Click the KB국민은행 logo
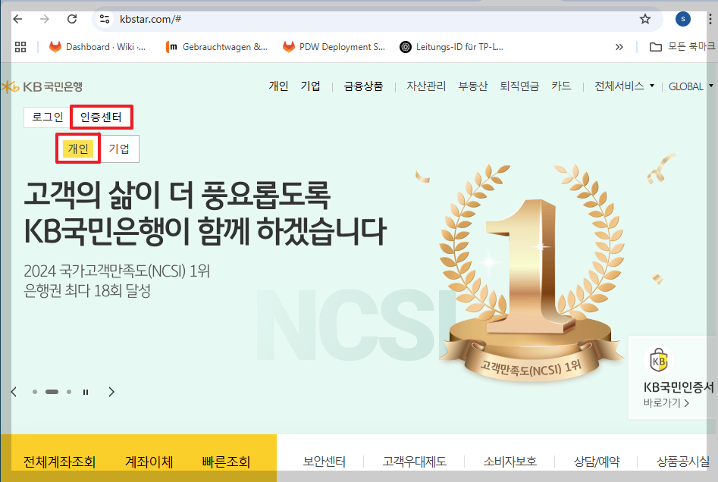Screen dimensions: 718x482 pyautogui.click(x=42, y=86)
